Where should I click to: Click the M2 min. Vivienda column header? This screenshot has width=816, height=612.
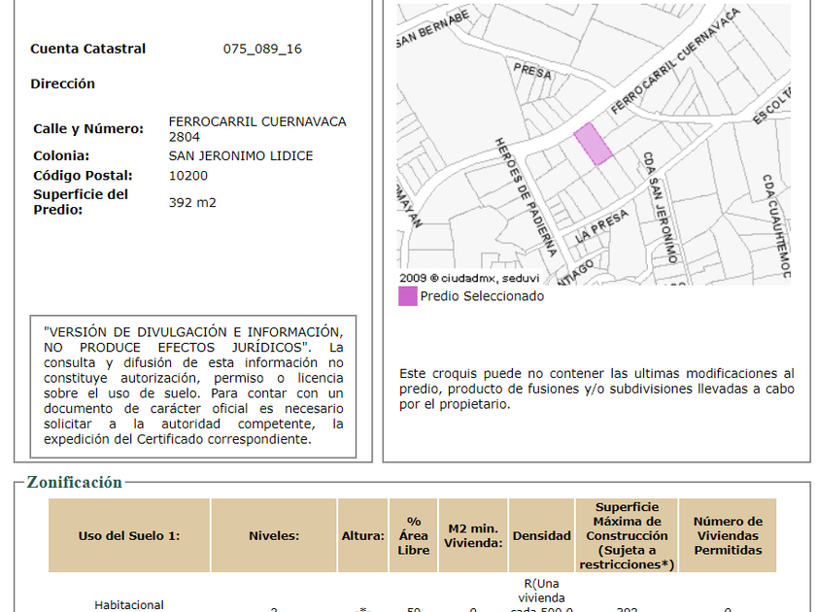(473, 535)
